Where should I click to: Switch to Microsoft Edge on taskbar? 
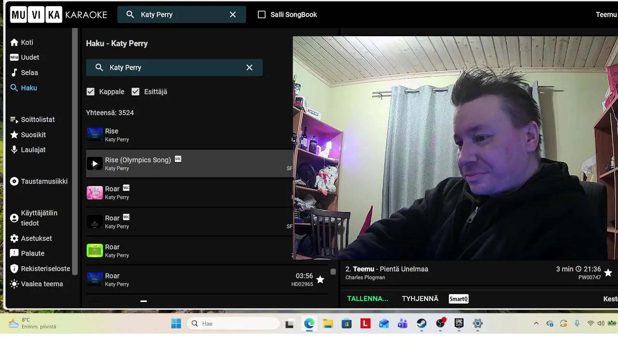tap(309, 324)
